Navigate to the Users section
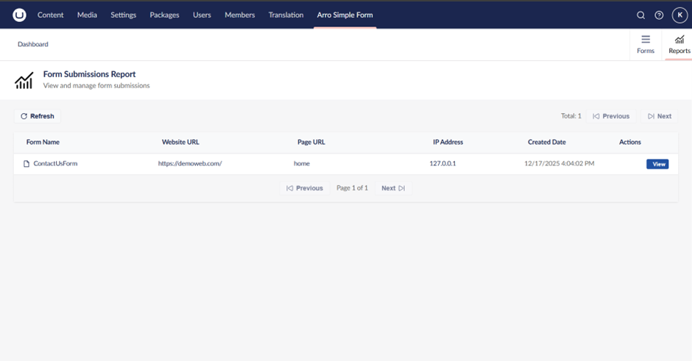 pos(202,15)
